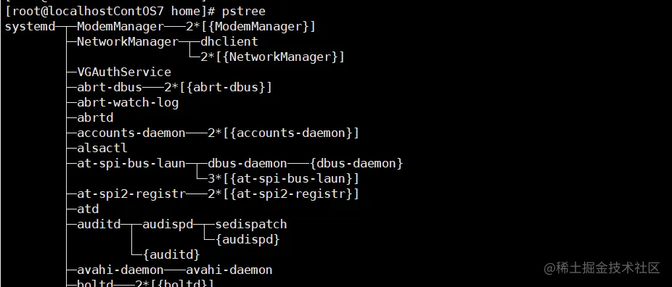Image resolution: width=672 pixels, height=287 pixels.
Task: Select the sedispatch process
Action: pos(251,225)
